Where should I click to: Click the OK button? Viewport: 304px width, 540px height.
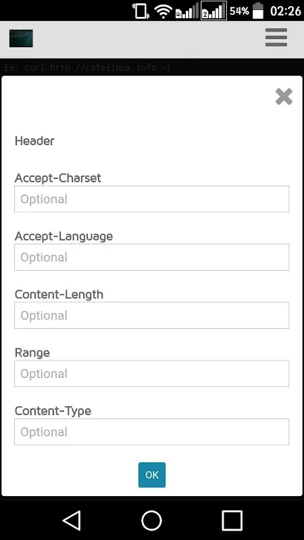click(152, 475)
